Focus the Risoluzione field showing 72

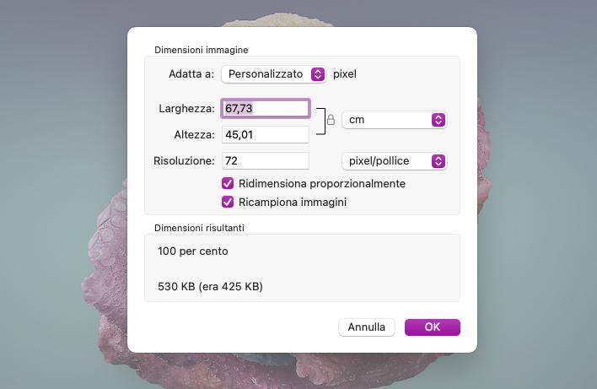pyautogui.click(x=265, y=161)
